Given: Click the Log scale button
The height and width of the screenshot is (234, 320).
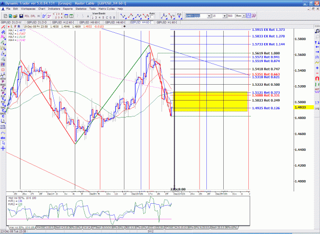Looking at the screenshot, I should coord(317,108).
